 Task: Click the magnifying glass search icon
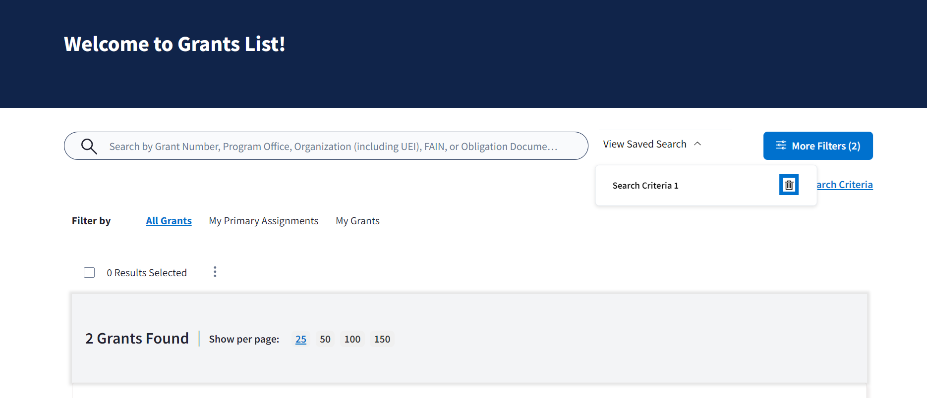coord(89,147)
